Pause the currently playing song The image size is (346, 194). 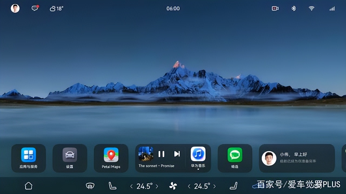coord(161,154)
